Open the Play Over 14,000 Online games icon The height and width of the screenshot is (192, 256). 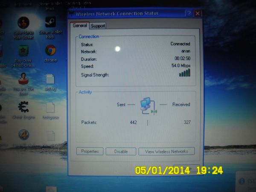pyautogui.click(x=23, y=51)
